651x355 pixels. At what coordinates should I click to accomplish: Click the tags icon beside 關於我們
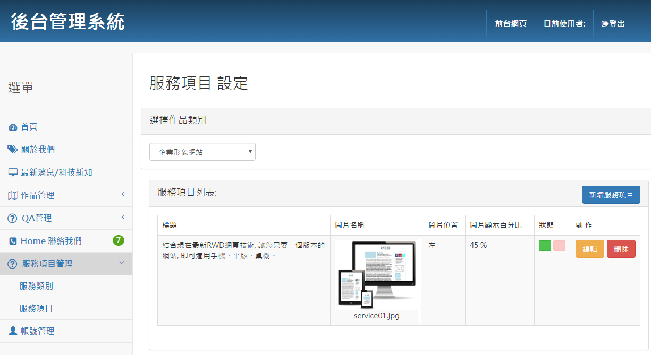(13, 150)
